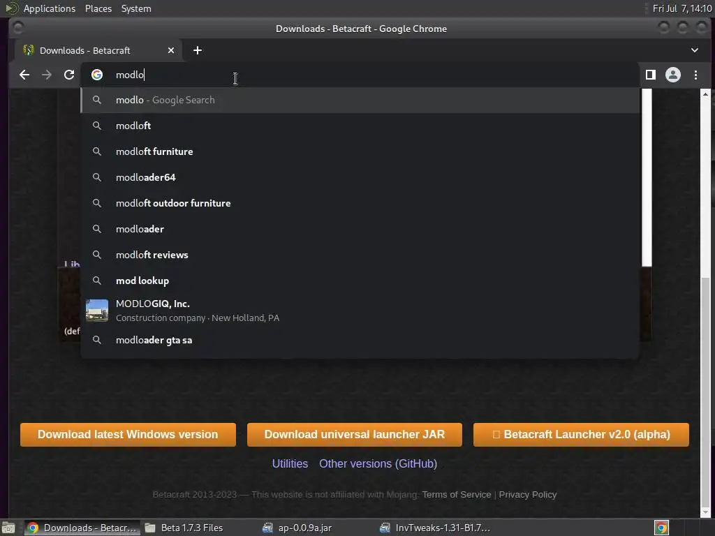Open a new tab with plus button
The image size is (715, 536).
point(198,50)
